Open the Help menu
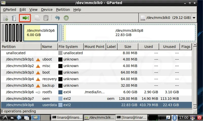The height and width of the screenshot is (121, 203). tap(77, 10)
